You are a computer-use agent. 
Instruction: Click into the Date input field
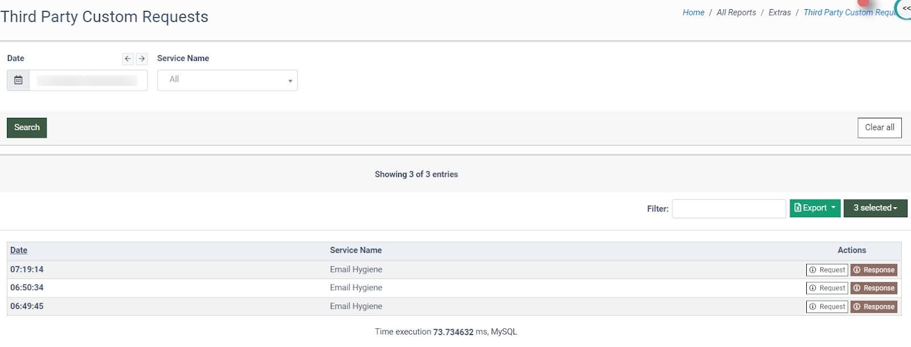point(88,80)
